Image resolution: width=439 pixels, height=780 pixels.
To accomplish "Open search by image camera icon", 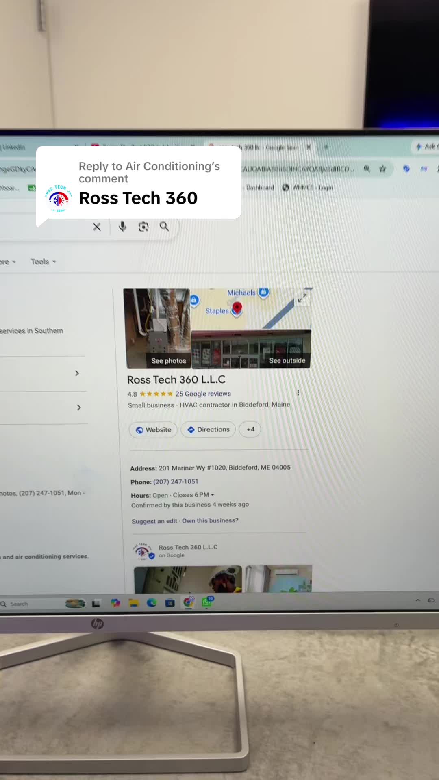I will click(x=143, y=227).
